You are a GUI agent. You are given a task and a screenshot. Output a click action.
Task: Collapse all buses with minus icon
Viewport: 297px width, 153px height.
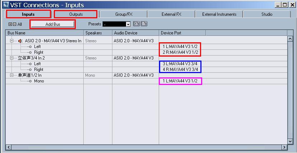(14, 24)
